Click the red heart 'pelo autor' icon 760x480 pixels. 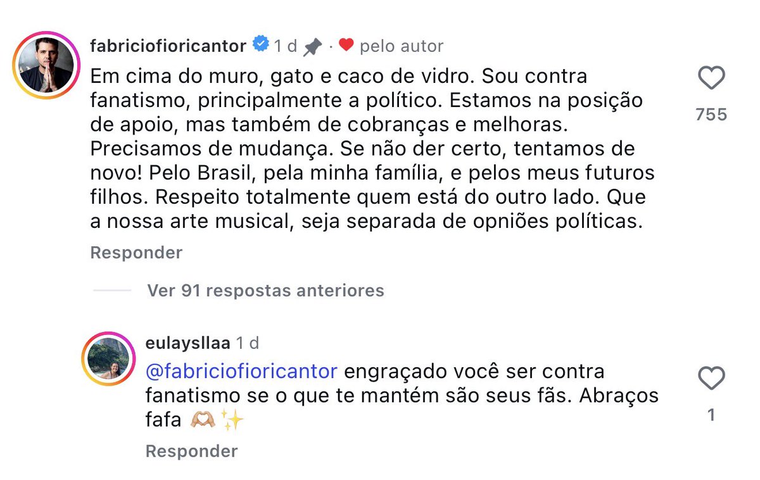click(x=346, y=46)
